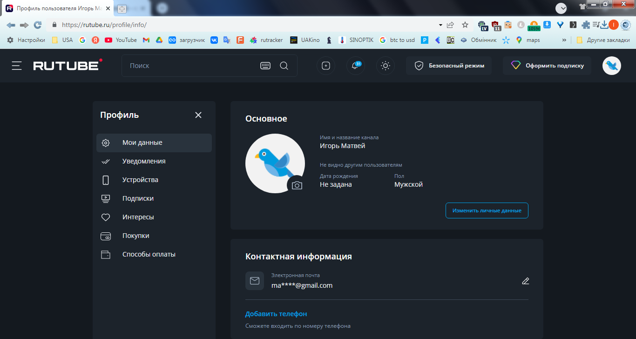This screenshot has height=339, width=636.
Task: Enable Безопасный режим
Action: (450, 66)
